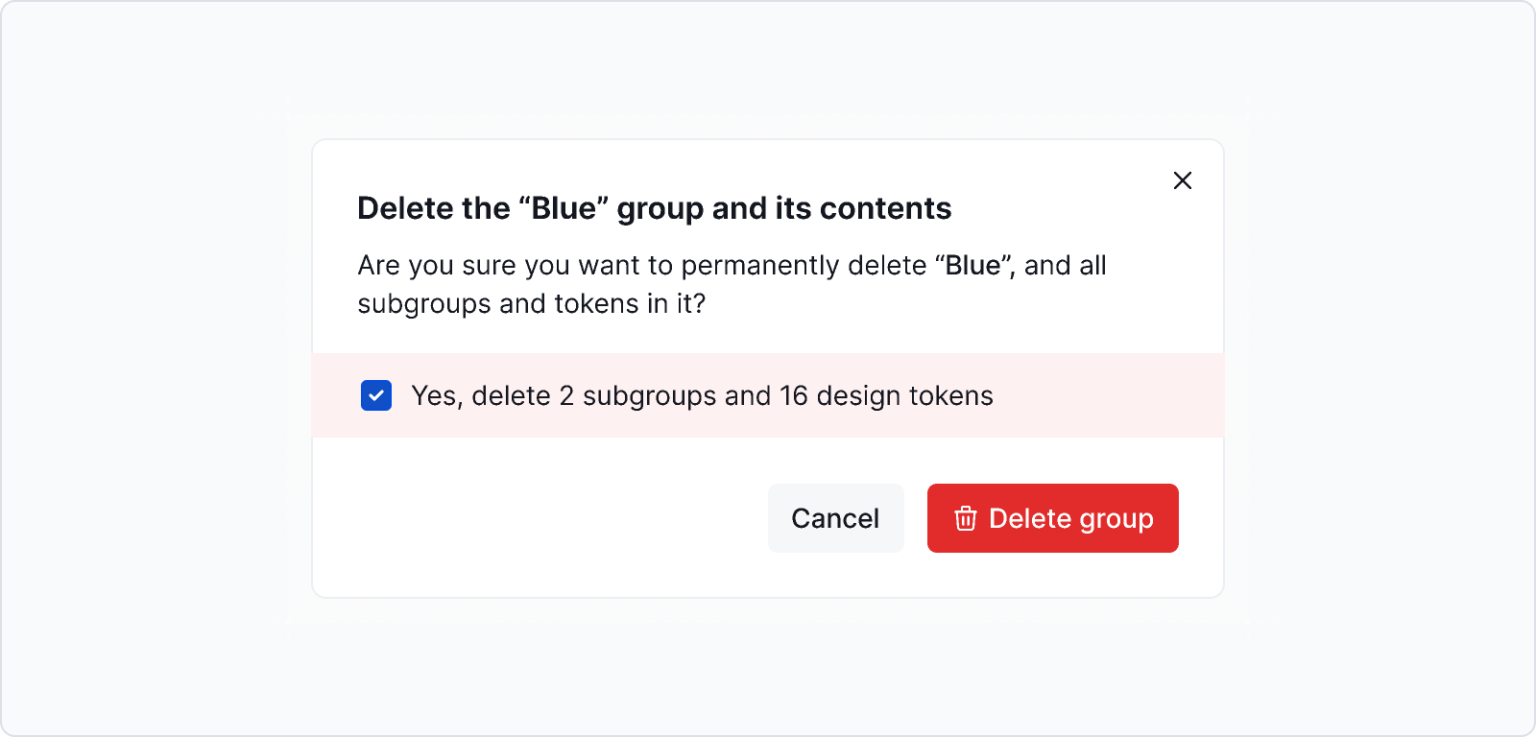Click the Cancel button
The height and width of the screenshot is (737, 1536).
tap(835, 518)
